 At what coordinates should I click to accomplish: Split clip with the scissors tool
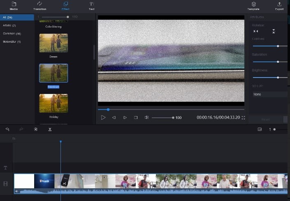[50, 130]
